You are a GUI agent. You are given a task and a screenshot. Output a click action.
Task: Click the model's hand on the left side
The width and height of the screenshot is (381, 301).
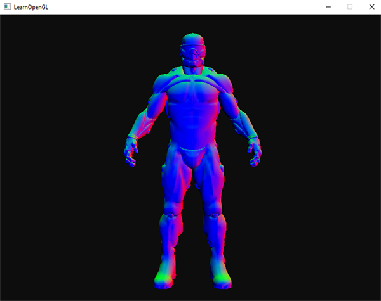point(131,152)
